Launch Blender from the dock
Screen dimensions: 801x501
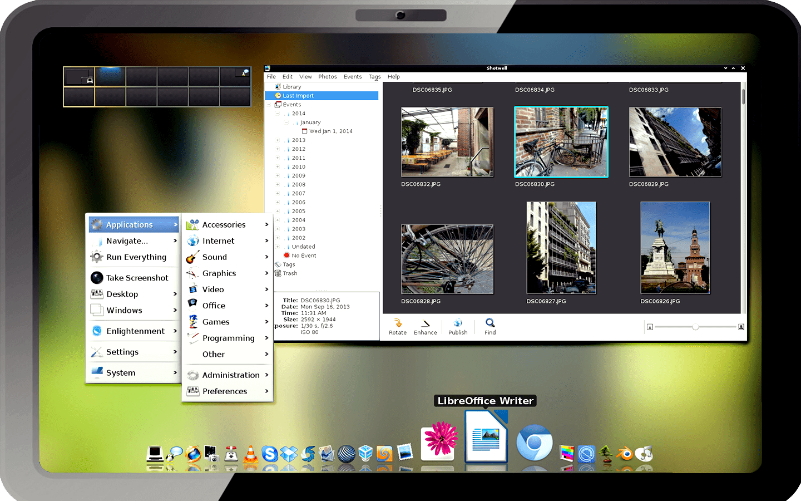pos(625,454)
